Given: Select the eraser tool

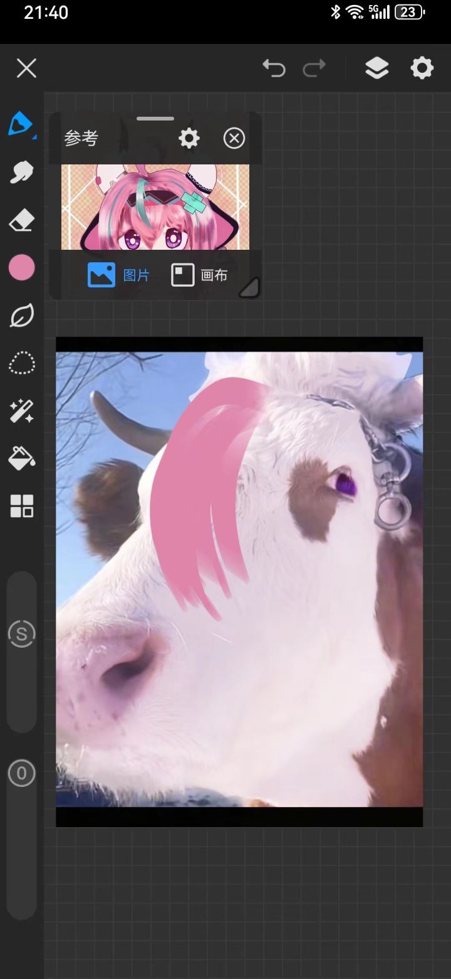Looking at the screenshot, I should (21, 220).
